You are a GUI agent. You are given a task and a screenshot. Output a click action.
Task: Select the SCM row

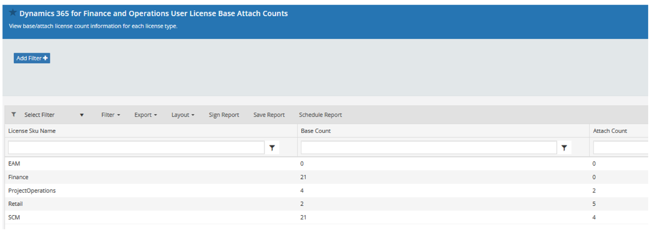pos(326,217)
